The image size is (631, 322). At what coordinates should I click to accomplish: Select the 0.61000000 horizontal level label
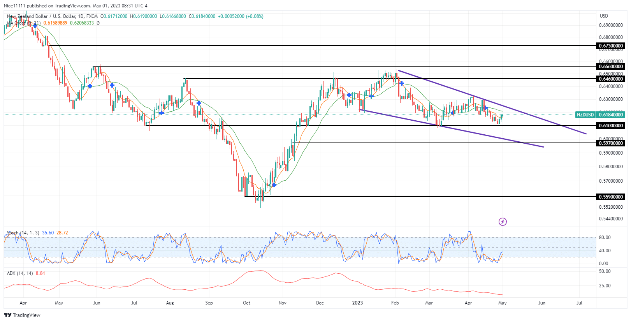611,126
